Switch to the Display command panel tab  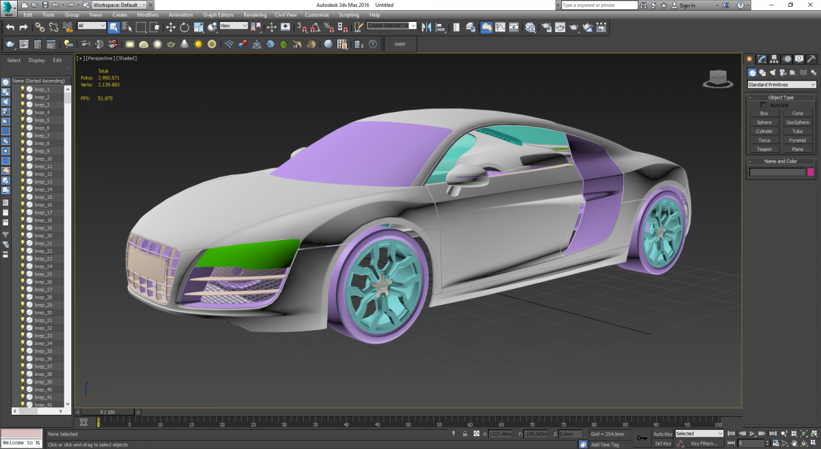coord(799,59)
